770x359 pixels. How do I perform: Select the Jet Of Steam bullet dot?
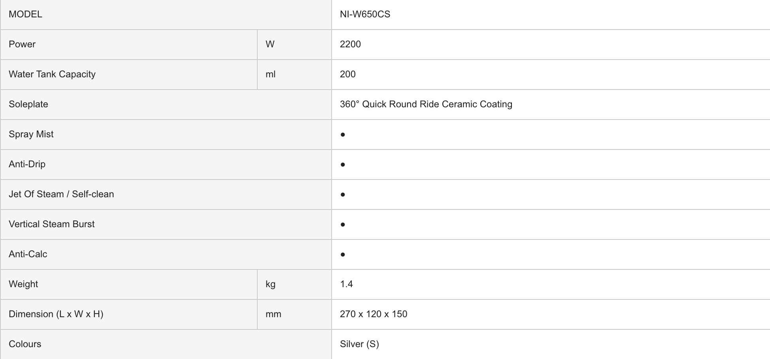(343, 195)
